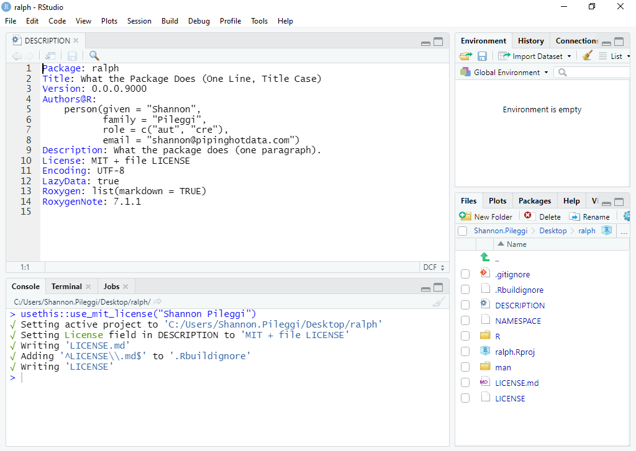Open the LICENSE file without extension

point(510,399)
